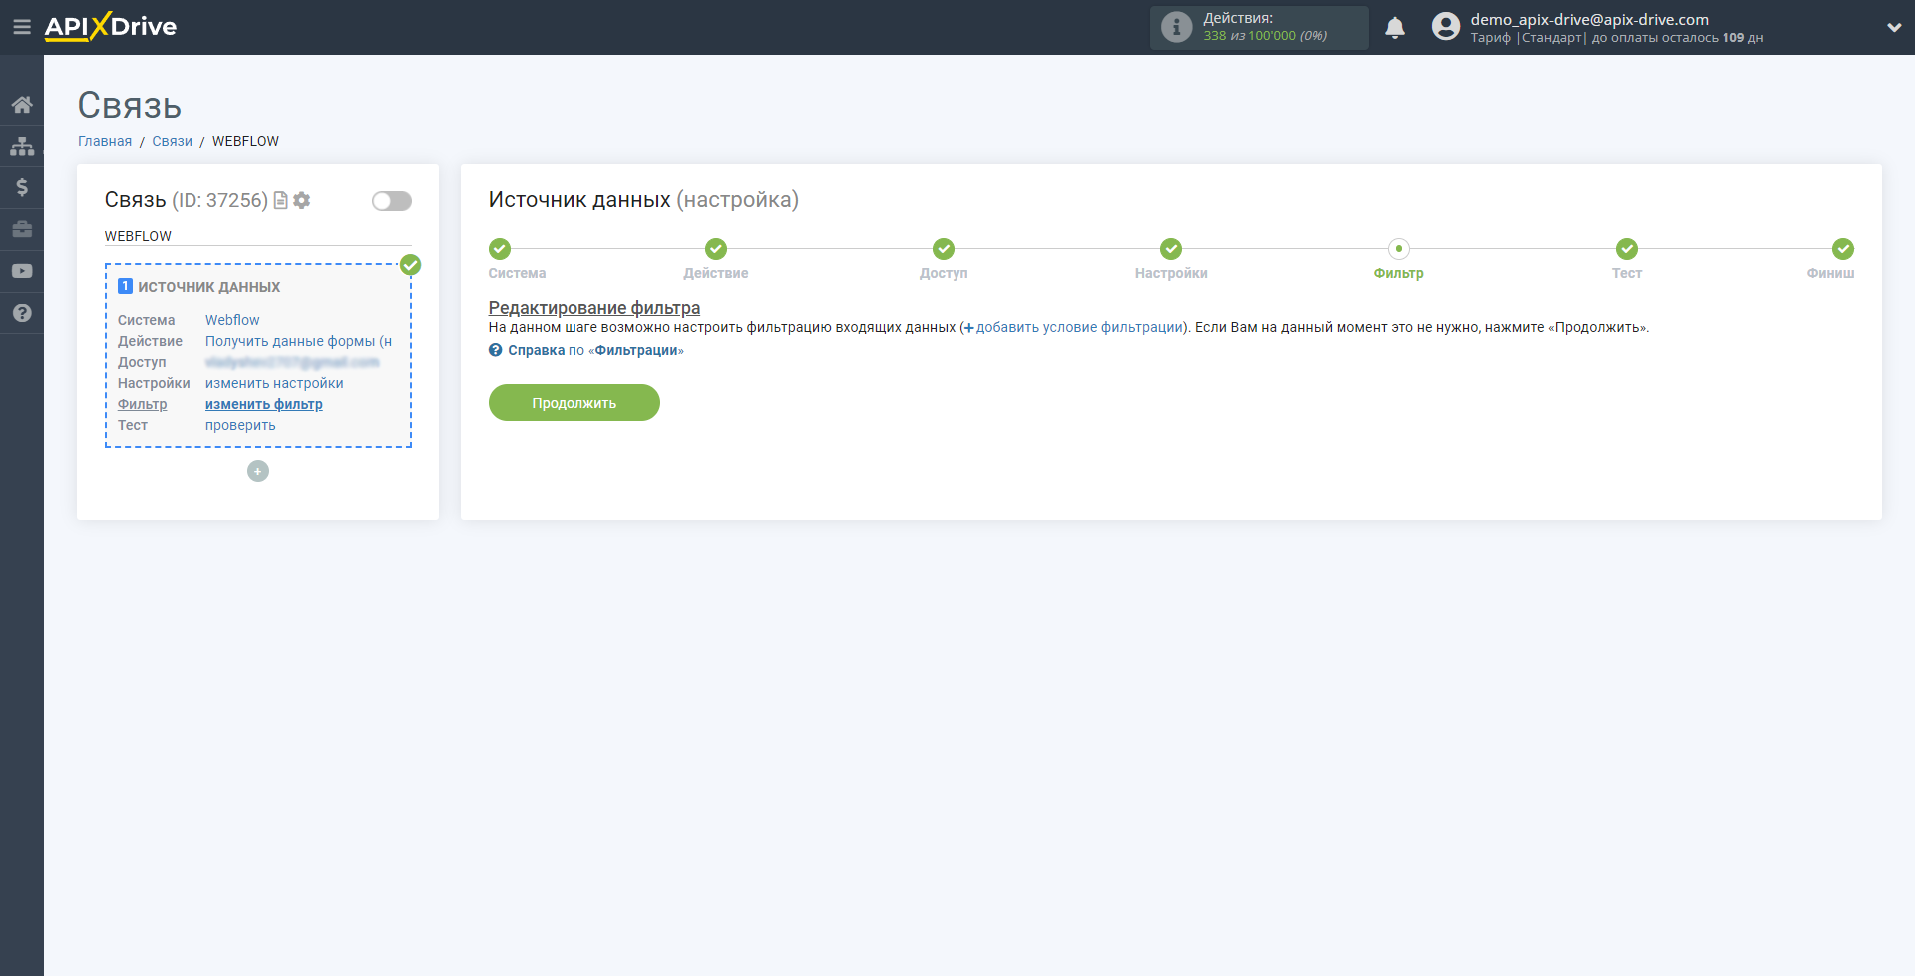Screen dimensions: 1915x976
Task: Click the WEBFLOW connection name field
Action: point(258,236)
